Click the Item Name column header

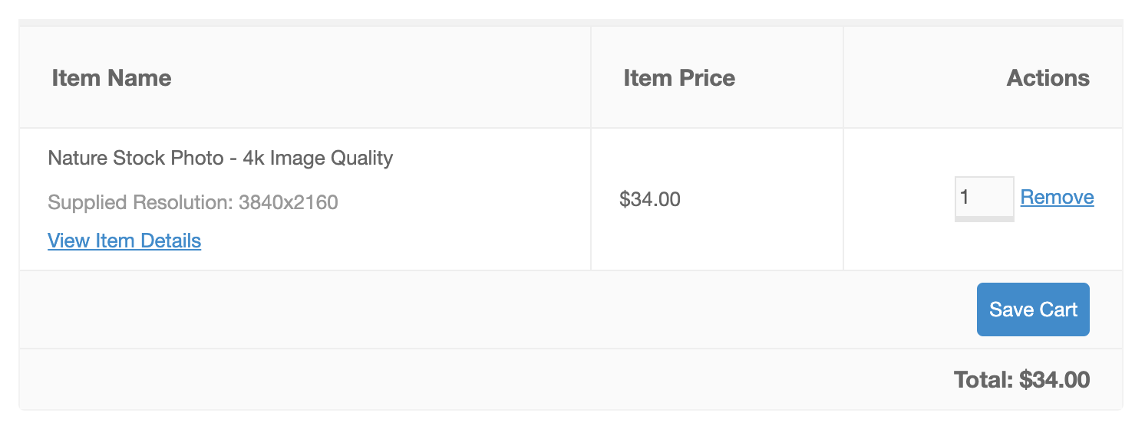111,77
